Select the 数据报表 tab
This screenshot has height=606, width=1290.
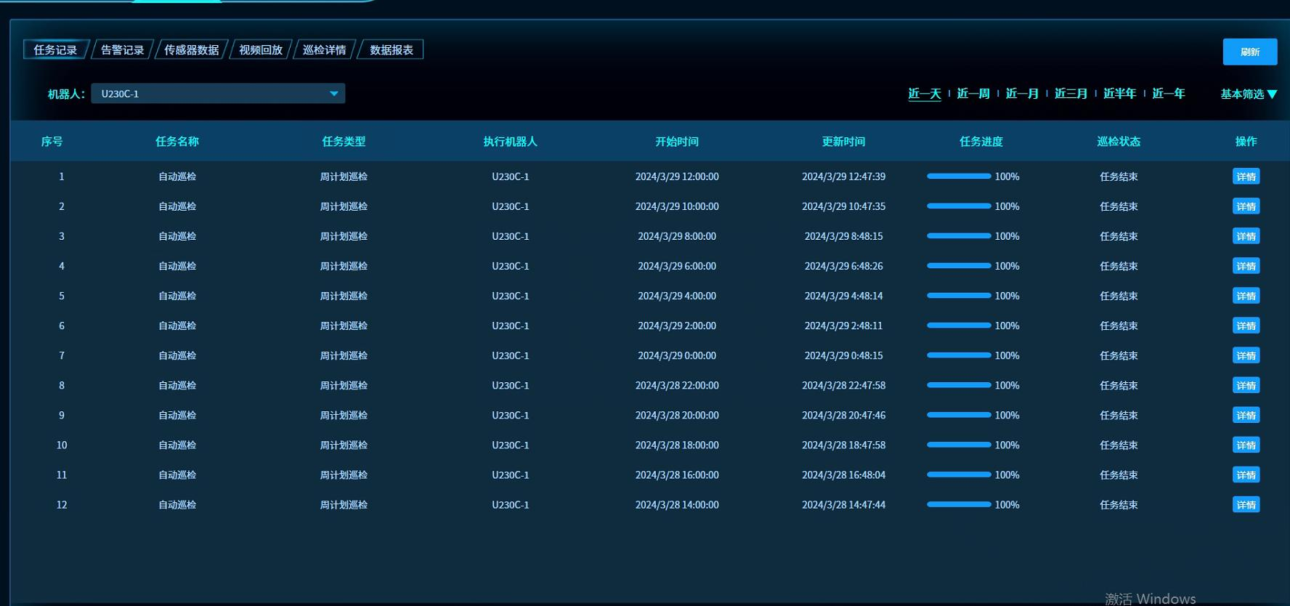click(x=391, y=49)
